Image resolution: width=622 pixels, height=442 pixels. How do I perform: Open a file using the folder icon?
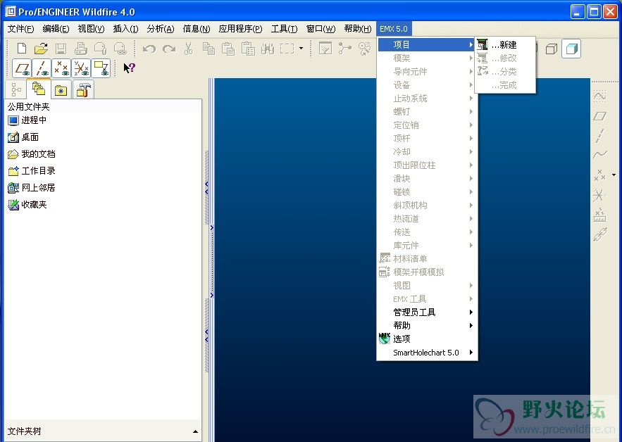coord(41,49)
